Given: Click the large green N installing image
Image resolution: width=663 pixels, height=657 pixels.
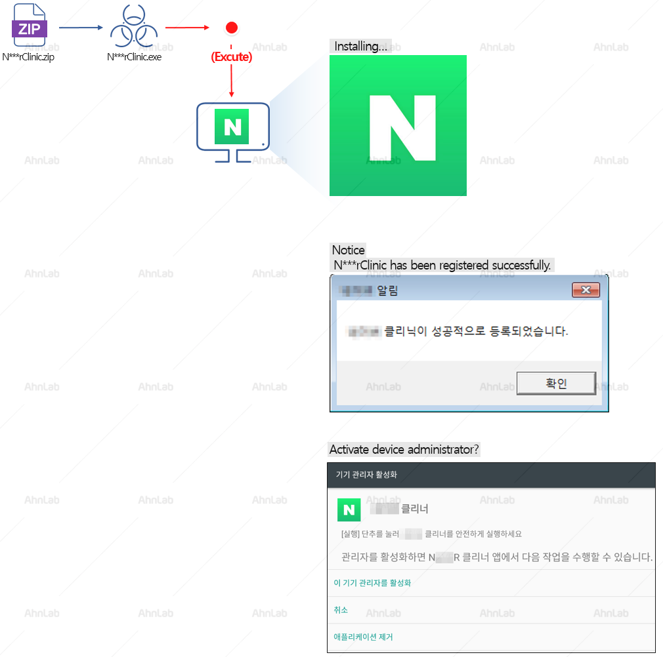Looking at the screenshot, I should pos(398,125).
